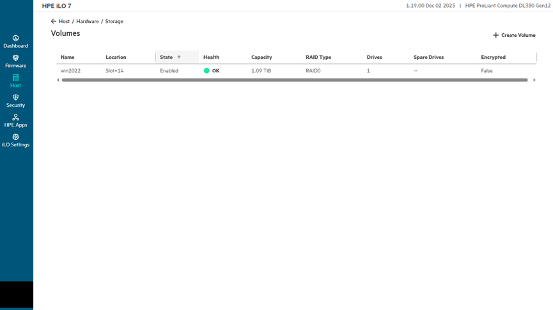Click the back arrow before Host breadcrumb
This screenshot has height=310, width=553.
click(54, 21)
